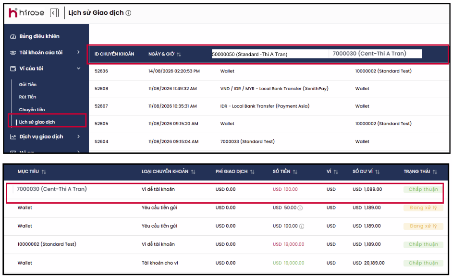Sort MỤC TIÊU column using arrows
Image resolution: width=452 pixels, height=277 pixels.
click(44, 172)
